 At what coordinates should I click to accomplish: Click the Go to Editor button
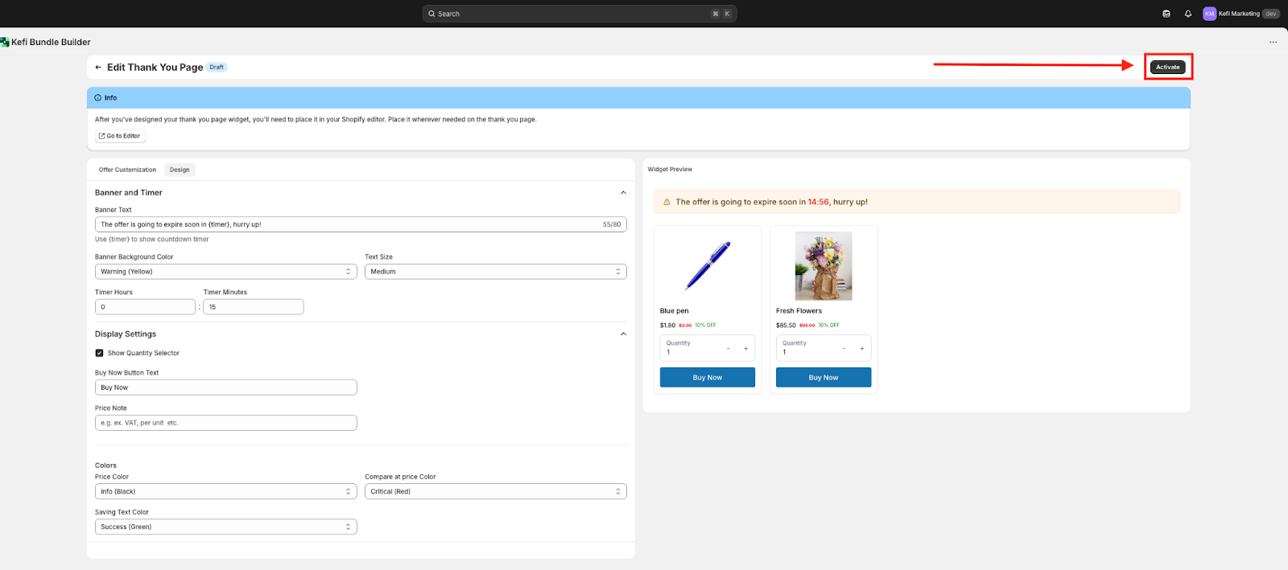coord(120,136)
